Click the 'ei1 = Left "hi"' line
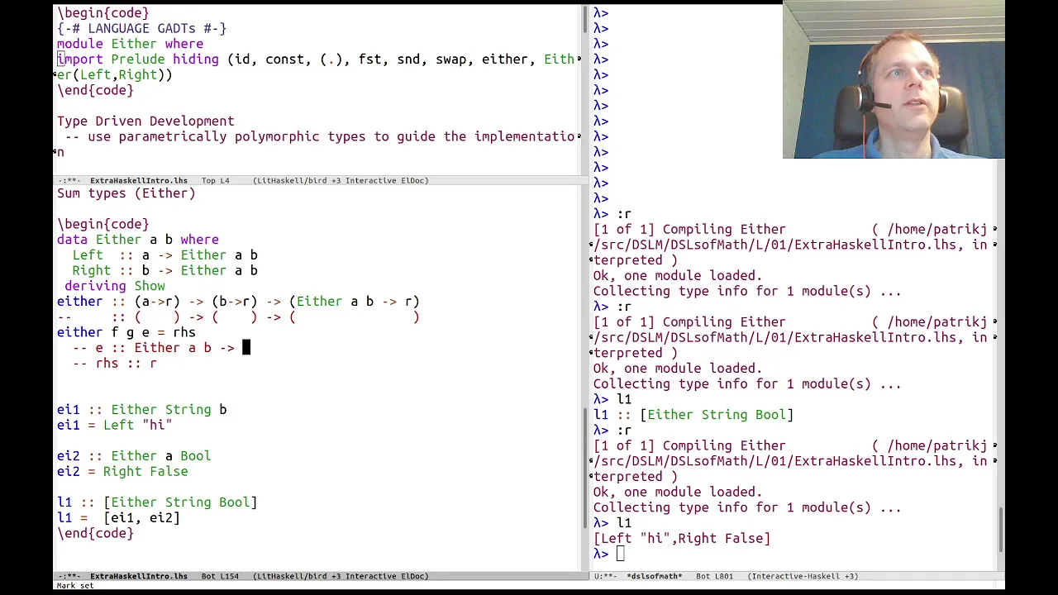Screen dimensions: 1058x595 [115, 425]
